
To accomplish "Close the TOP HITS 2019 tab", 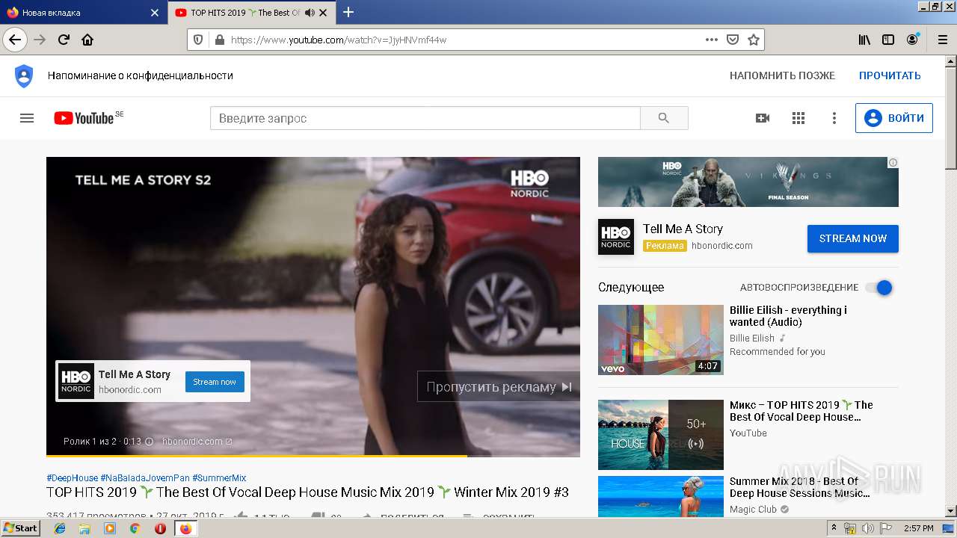I will 323,13.
